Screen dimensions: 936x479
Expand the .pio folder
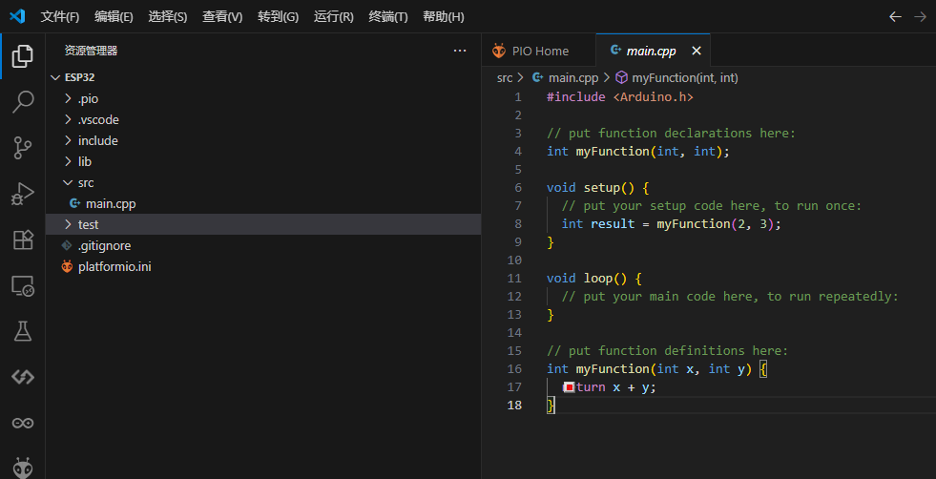[88, 98]
